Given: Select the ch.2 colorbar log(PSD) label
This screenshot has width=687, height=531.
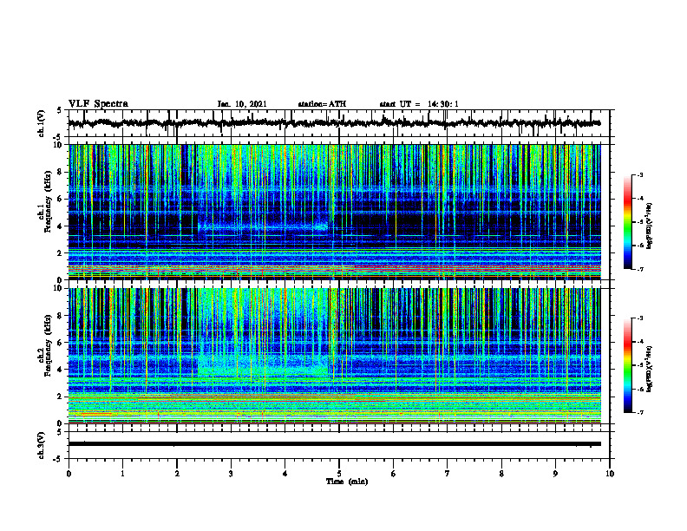Looking at the screenshot, I should click(650, 369).
